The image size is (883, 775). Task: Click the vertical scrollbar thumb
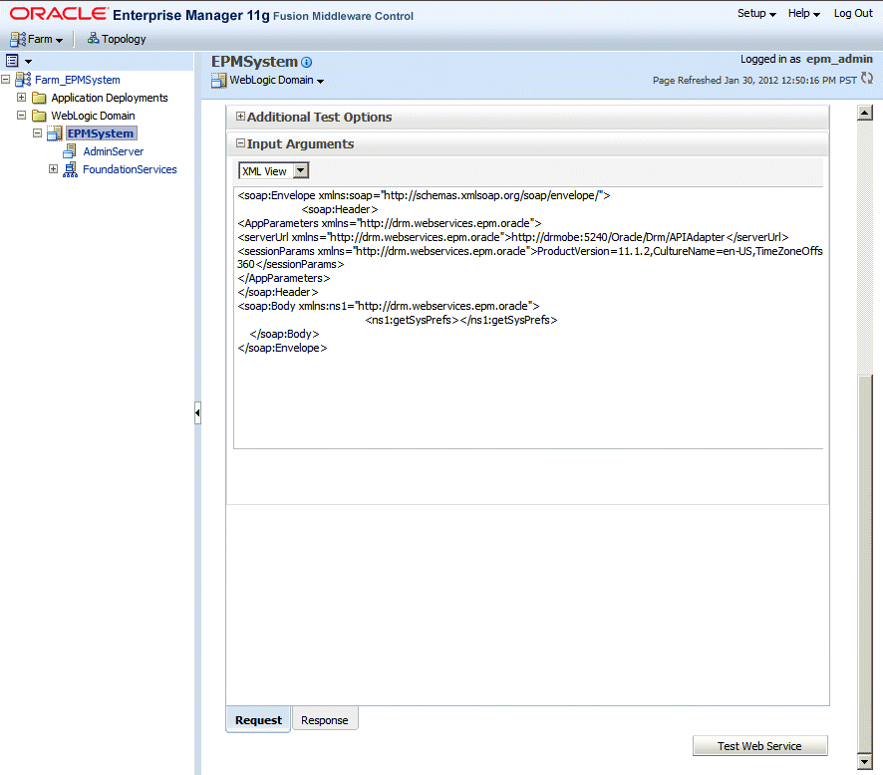coord(864,563)
